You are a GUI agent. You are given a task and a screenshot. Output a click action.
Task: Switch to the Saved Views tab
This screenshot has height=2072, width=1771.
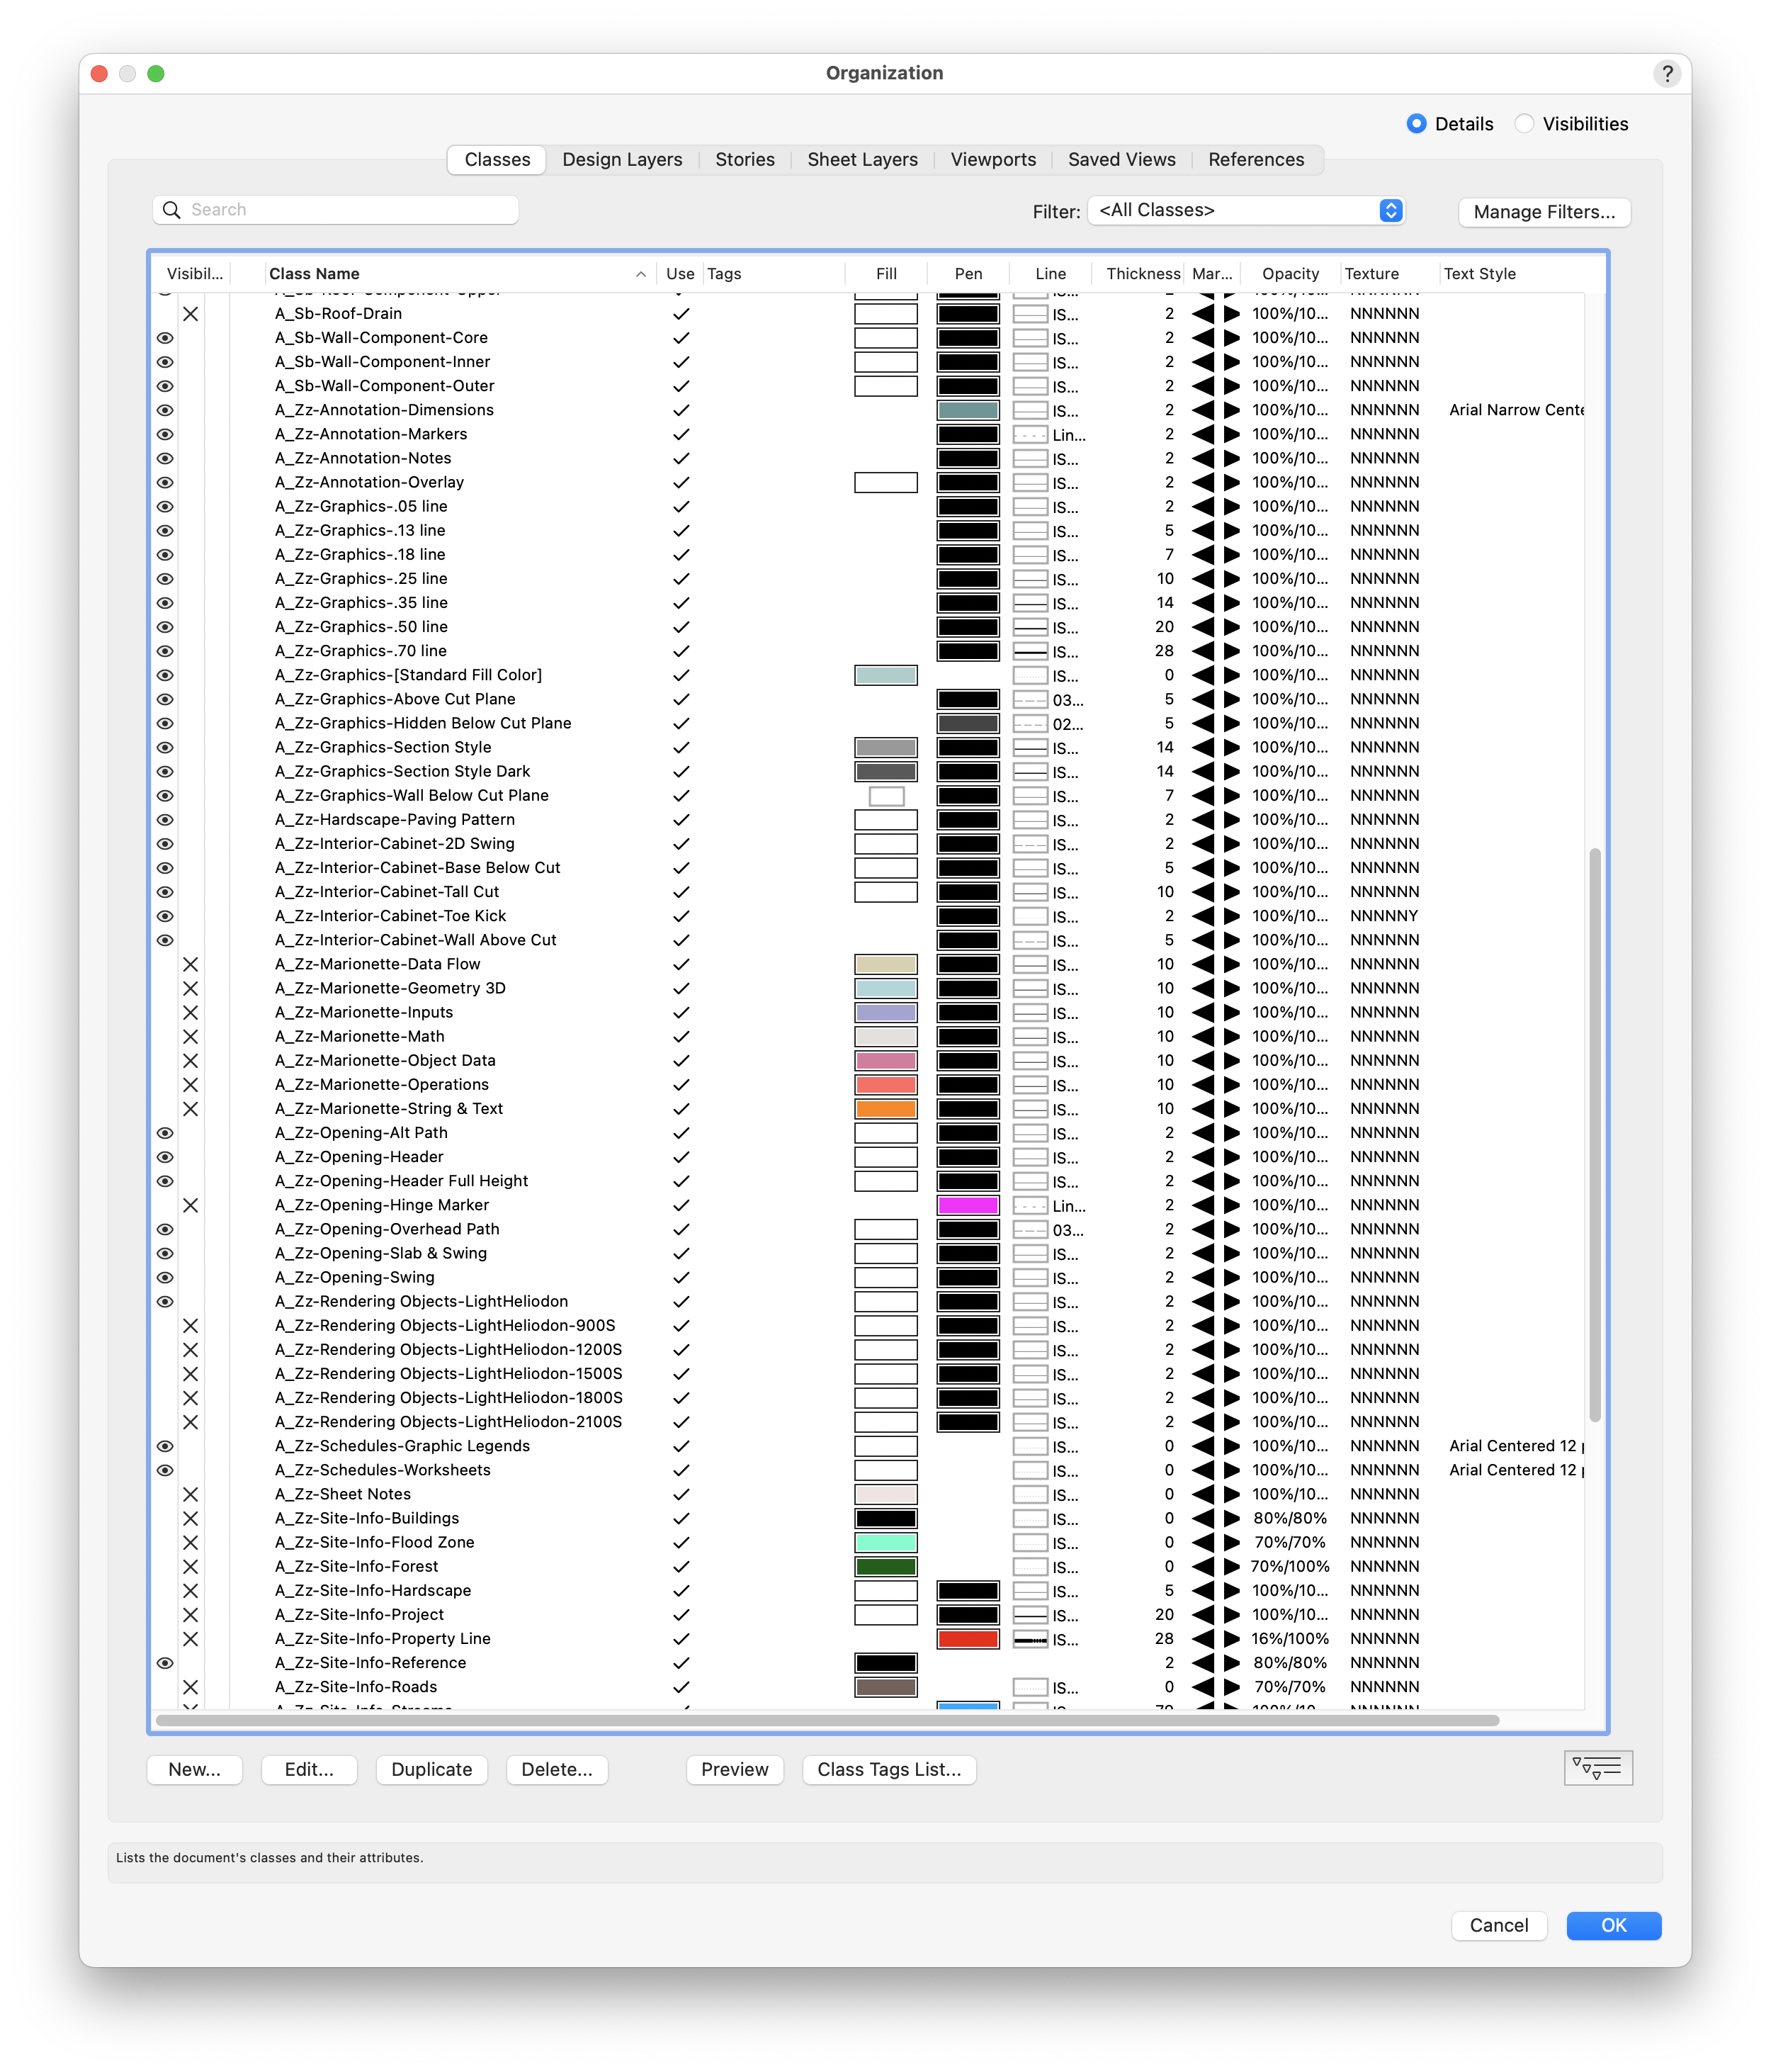pos(1121,160)
